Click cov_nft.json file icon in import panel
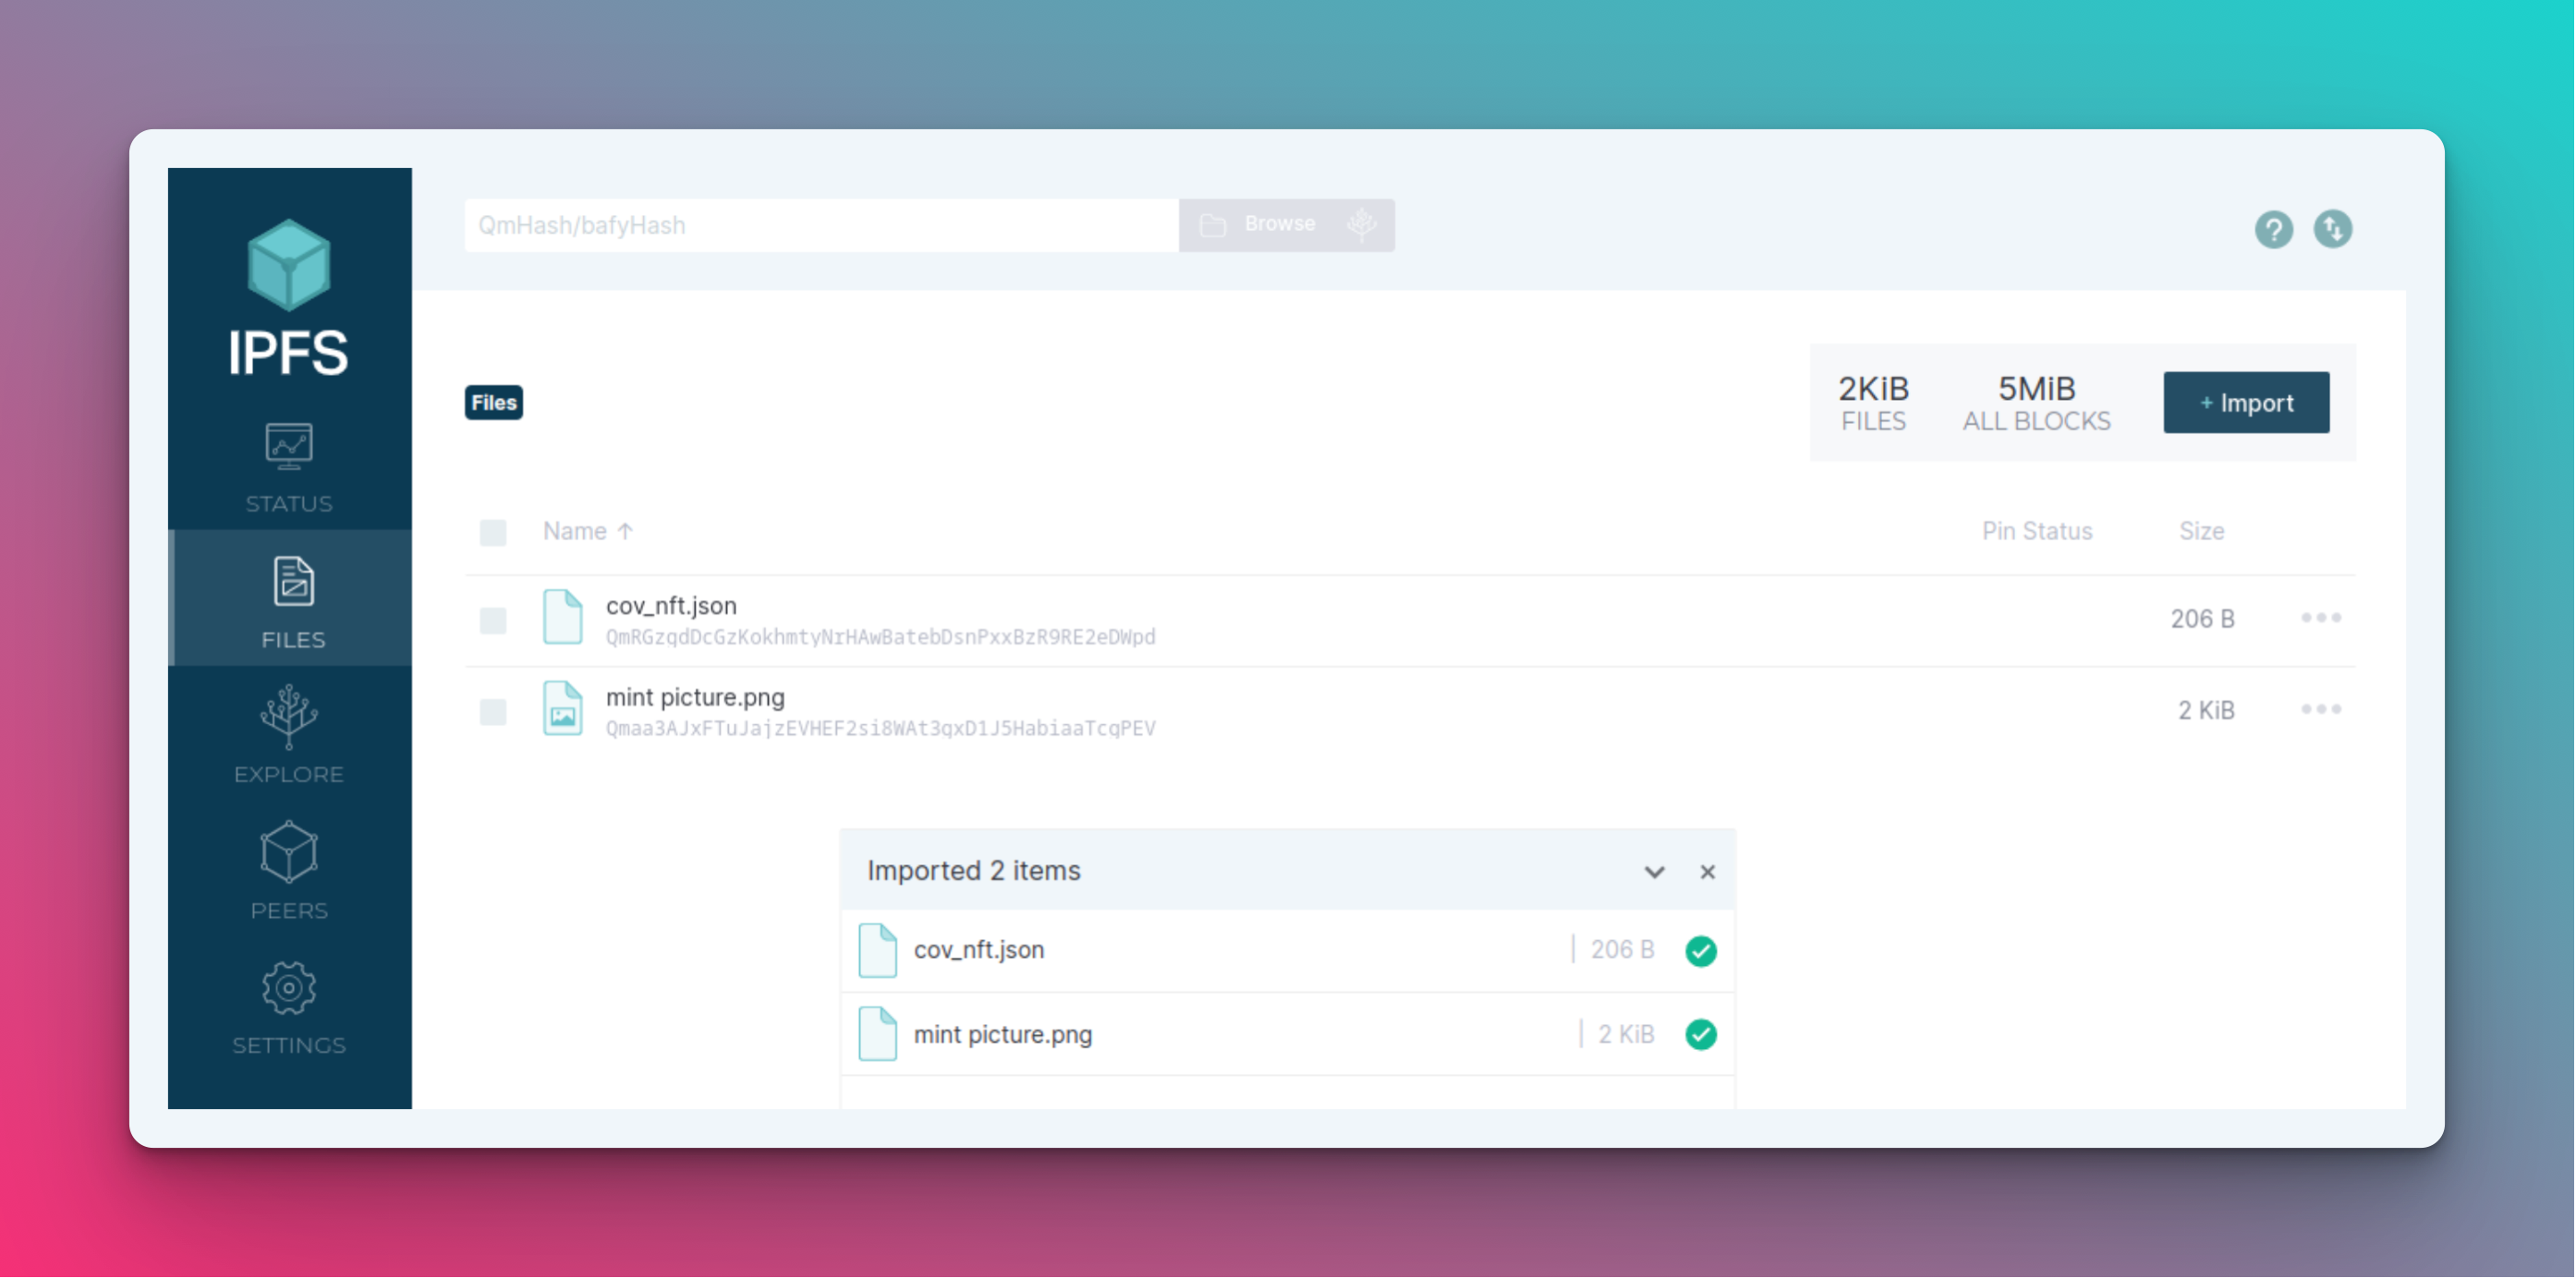The image size is (2576, 1278). [x=877, y=949]
